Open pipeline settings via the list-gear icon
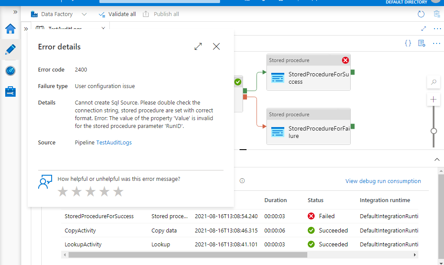Screen dimensions: 444x265 click(x=421, y=43)
